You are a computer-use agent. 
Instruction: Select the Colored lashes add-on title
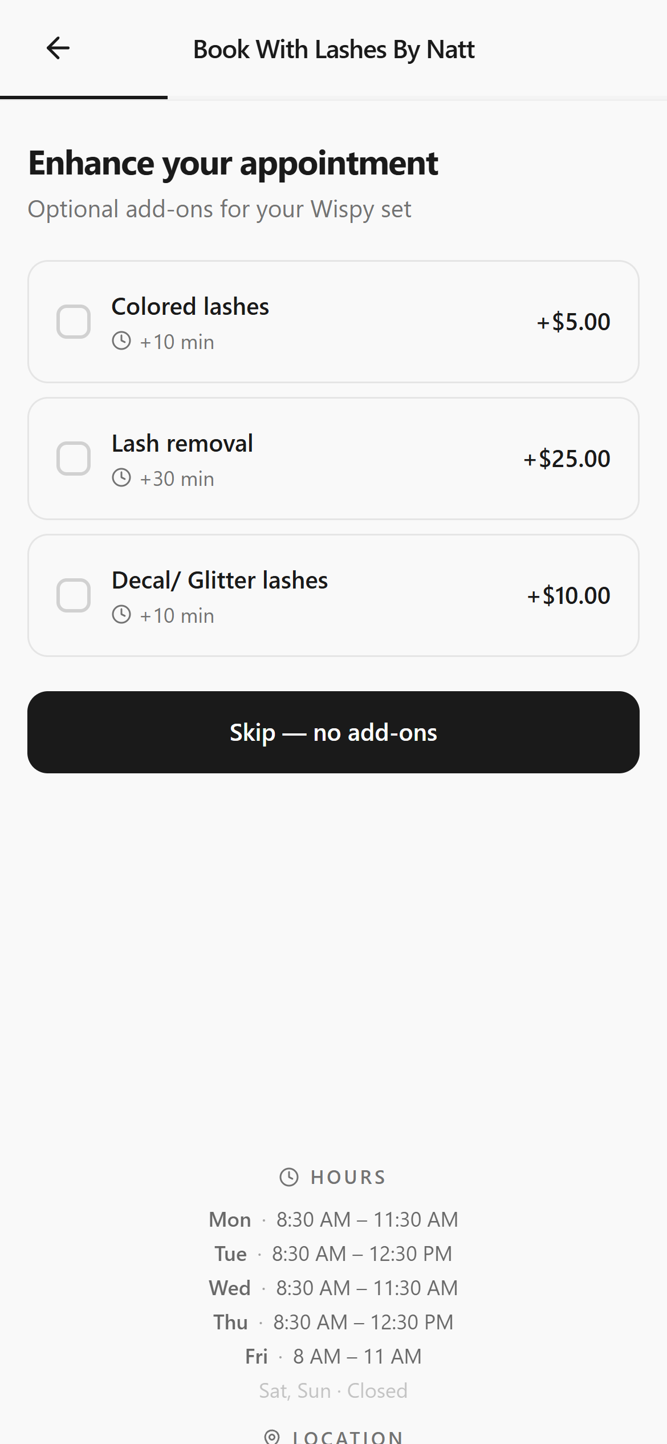coord(190,307)
